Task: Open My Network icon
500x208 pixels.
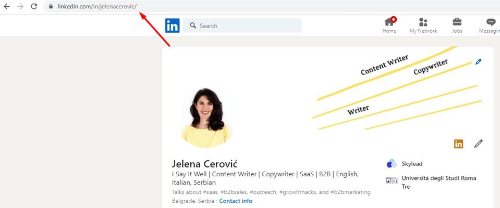Action: coord(423,22)
